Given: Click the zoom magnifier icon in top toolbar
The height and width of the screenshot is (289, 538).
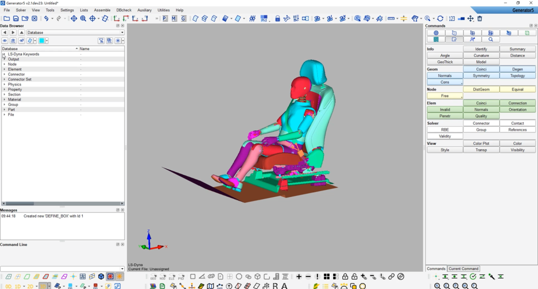Looking at the screenshot, I should (83, 18).
